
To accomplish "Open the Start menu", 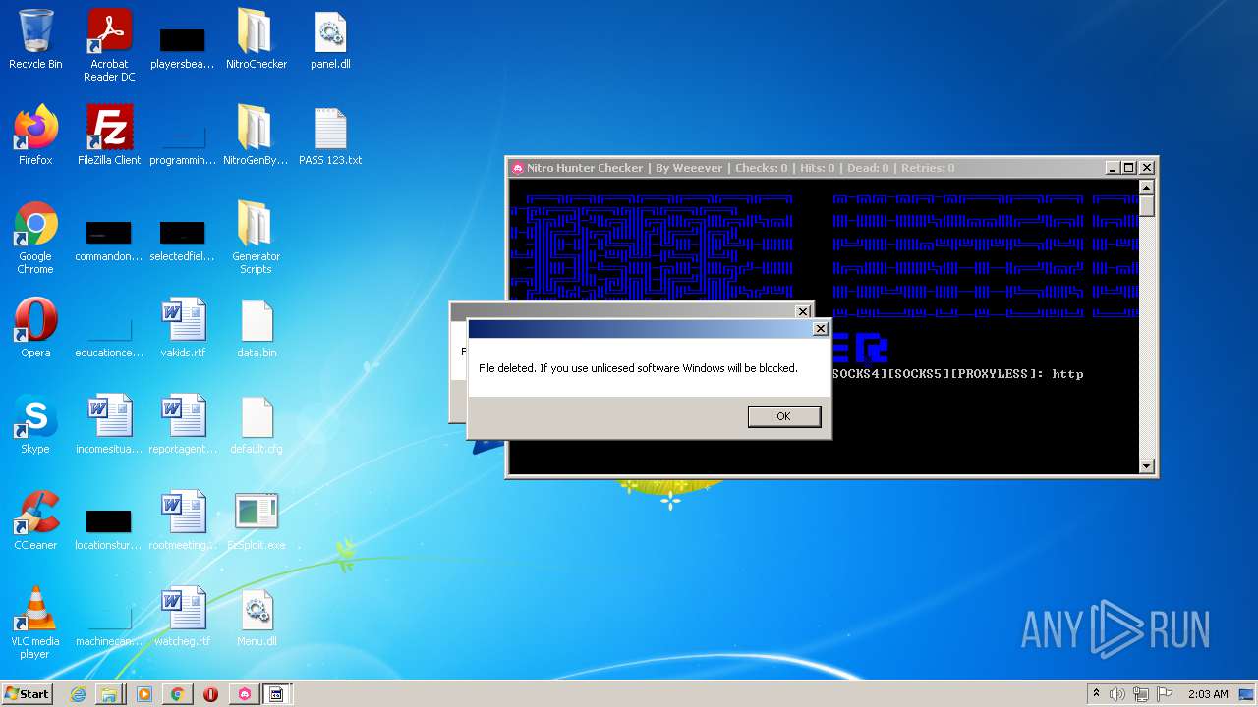I will pyautogui.click(x=27, y=694).
